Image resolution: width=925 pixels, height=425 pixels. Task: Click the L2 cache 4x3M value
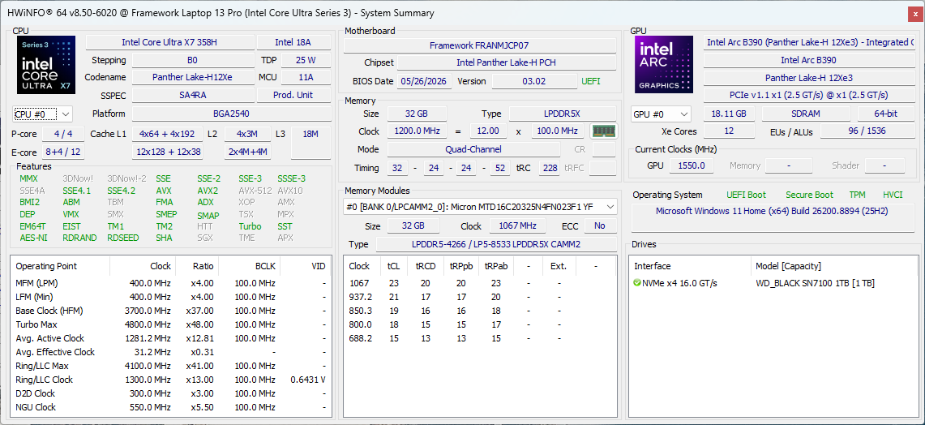click(248, 134)
